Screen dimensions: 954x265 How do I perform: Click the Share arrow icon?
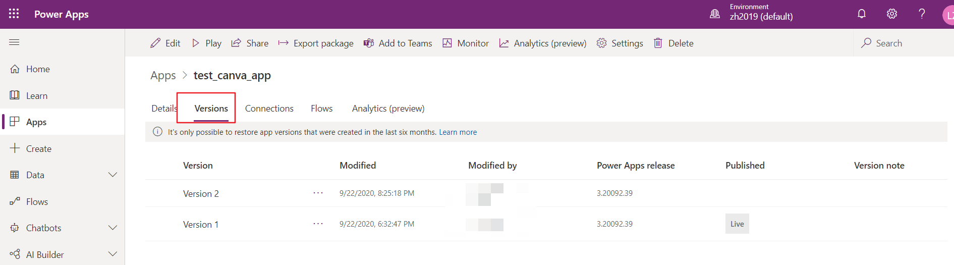[x=236, y=43]
